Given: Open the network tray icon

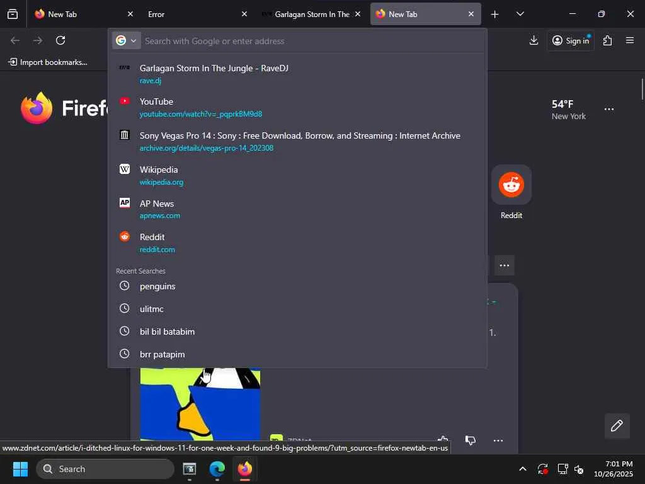Looking at the screenshot, I should (x=562, y=469).
